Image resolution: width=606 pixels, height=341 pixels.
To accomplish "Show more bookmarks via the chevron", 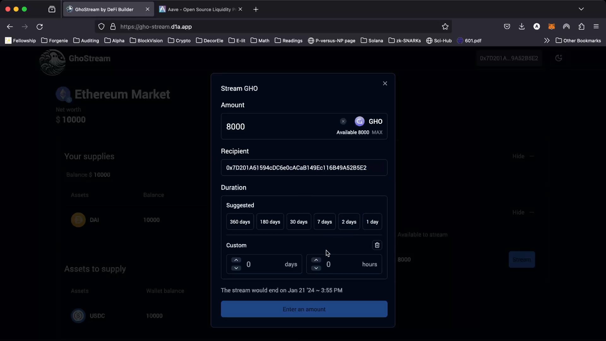I will coord(547,41).
